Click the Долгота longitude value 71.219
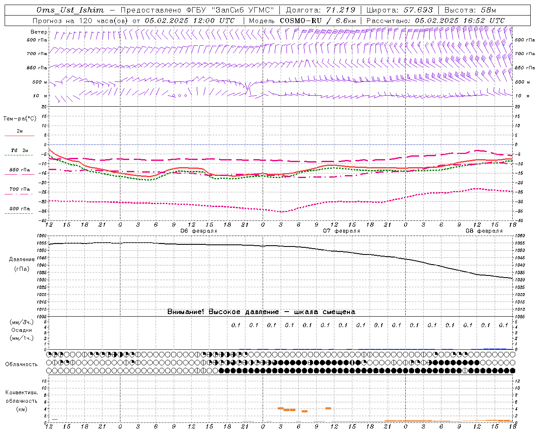The height and width of the screenshot is (430, 537). 341,10
